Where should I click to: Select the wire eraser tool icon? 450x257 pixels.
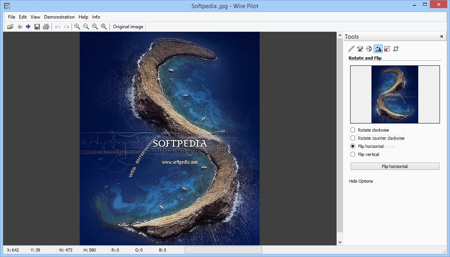[x=360, y=49]
